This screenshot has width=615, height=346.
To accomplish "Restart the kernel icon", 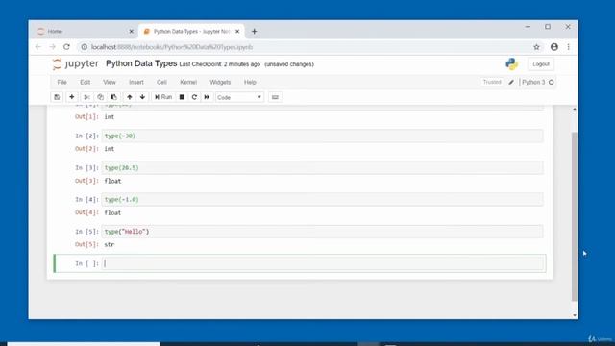I will coord(194,97).
